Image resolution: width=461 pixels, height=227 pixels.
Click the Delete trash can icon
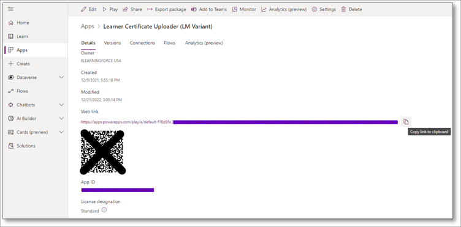click(x=343, y=9)
